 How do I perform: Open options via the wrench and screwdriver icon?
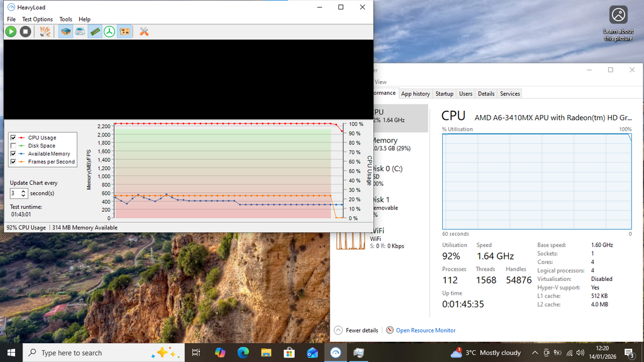tap(144, 31)
